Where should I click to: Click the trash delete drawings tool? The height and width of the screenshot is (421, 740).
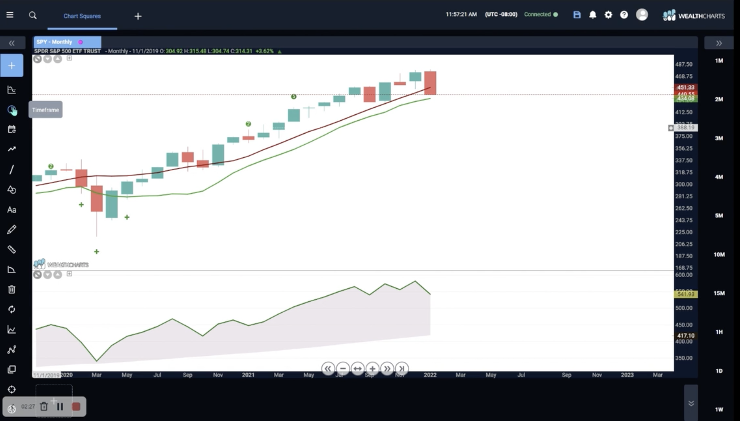coord(11,289)
